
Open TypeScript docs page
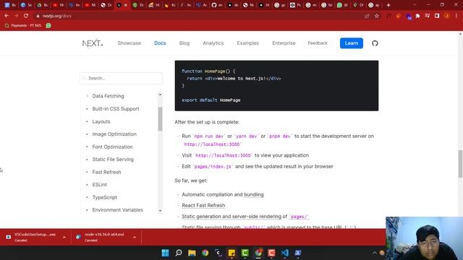click(x=104, y=197)
